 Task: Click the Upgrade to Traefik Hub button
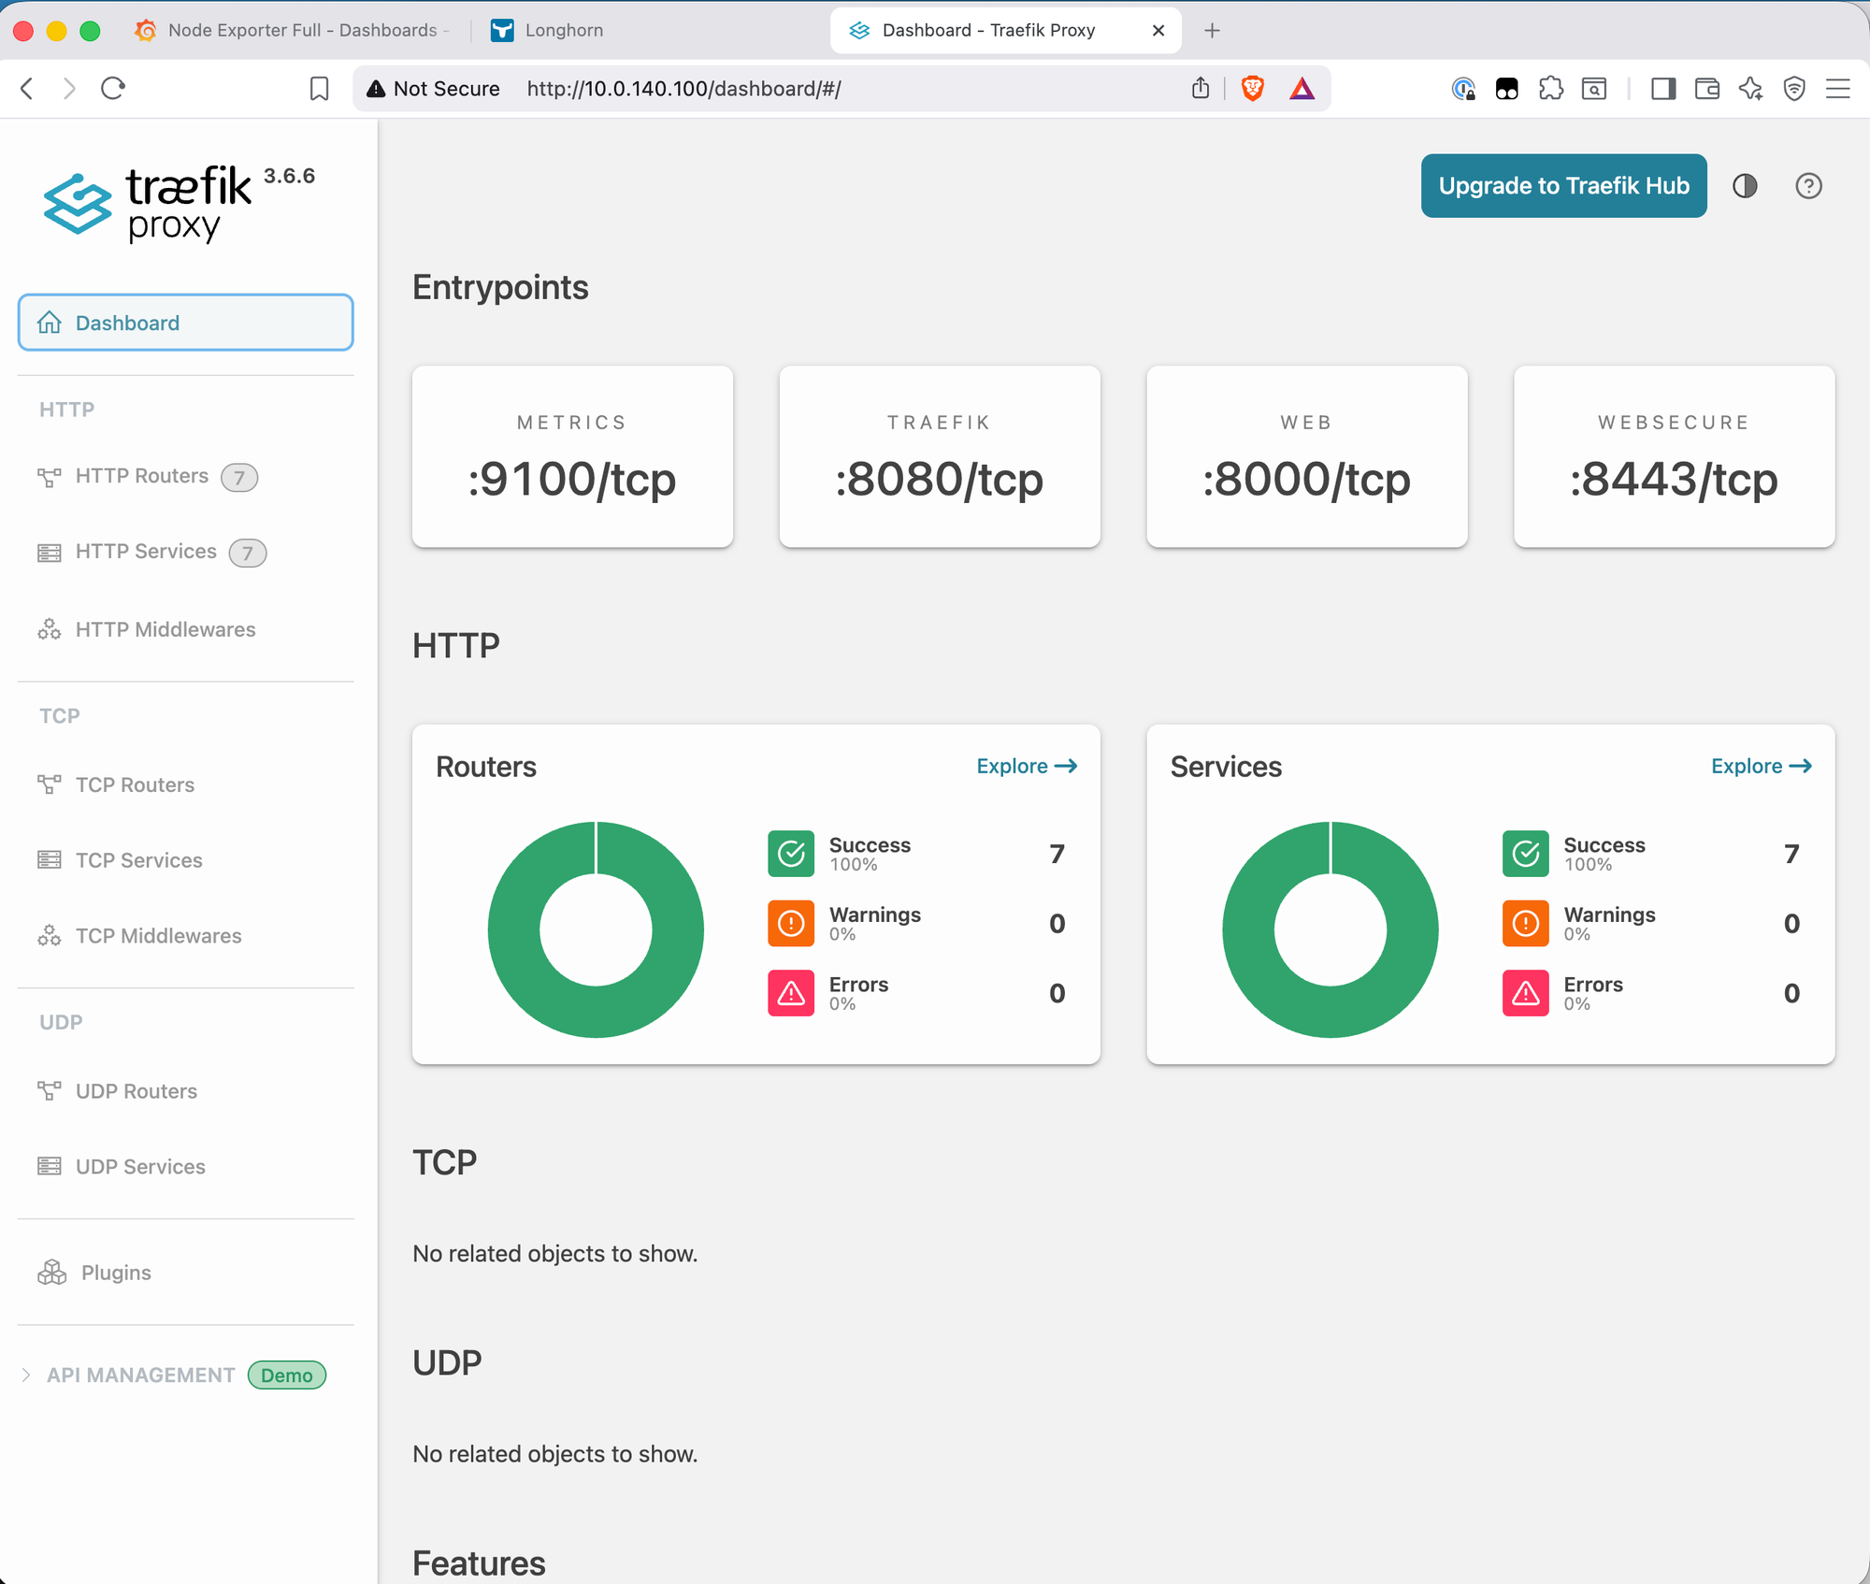click(1562, 185)
